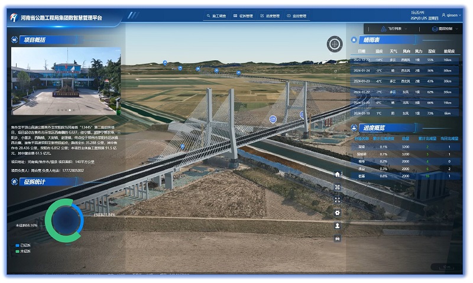473x283 pixels.
Task: Click the home icon in map toolbar
Action: pyautogui.click(x=337, y=174)
